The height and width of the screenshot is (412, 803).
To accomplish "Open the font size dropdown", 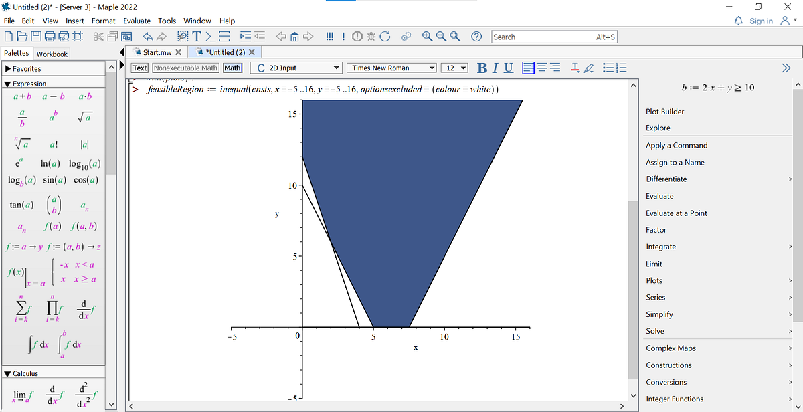I will tap(455, 68).
